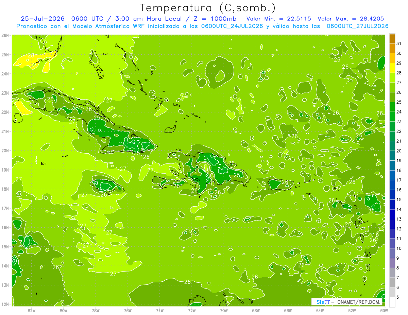
Task: Click the '70W' longitude axis label
Action: pyautogui.click(x=224, y=311)
